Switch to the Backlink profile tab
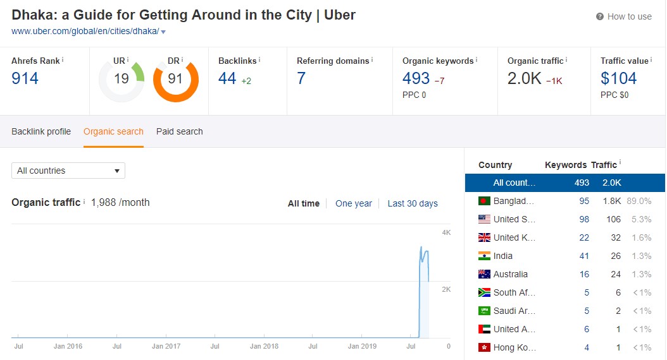The height and width of the screenshot is (360, 667). (41, 131)
